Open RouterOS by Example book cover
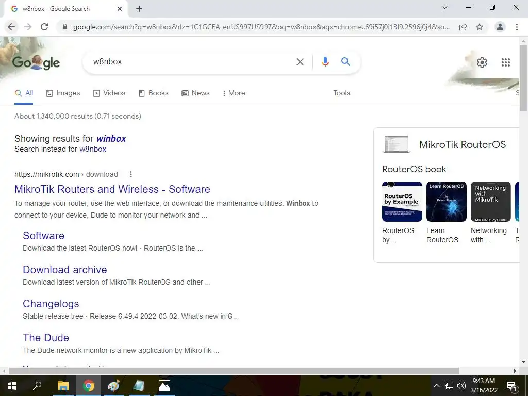This screenshot has width=528, height=396. 402,202
